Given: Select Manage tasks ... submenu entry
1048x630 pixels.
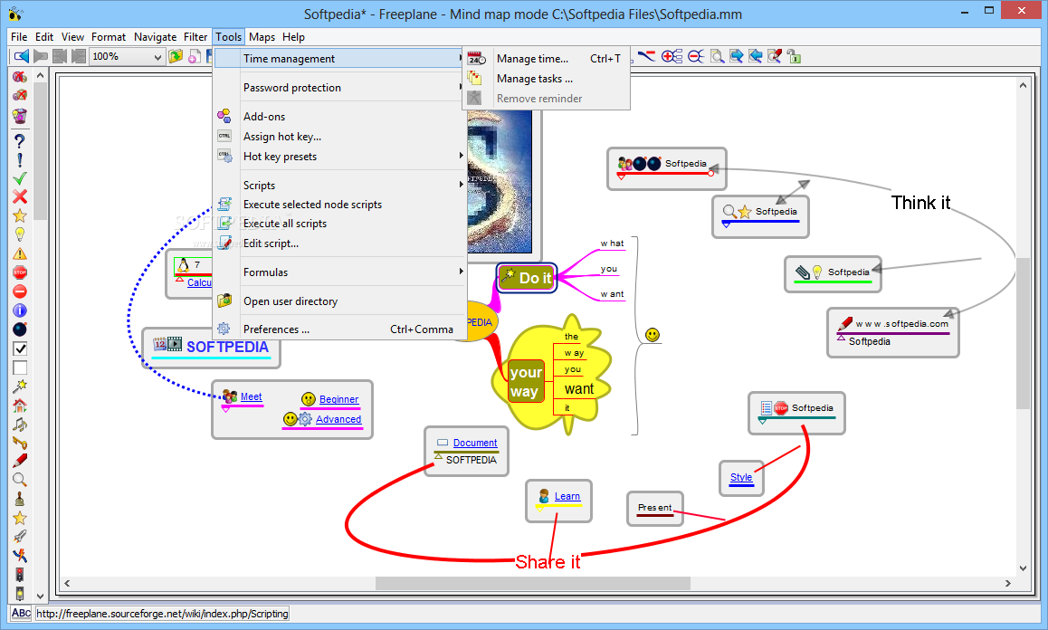Looking at the screenshot, I should pyautogui.click(x=546, y=79).
